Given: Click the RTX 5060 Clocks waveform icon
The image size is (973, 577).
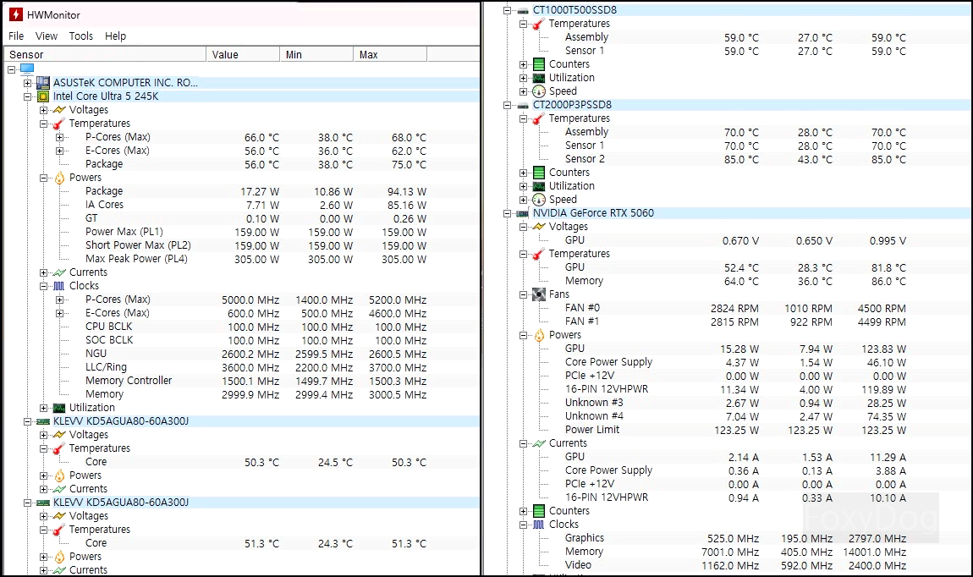Looking at the screenshot, I should 539,525.
